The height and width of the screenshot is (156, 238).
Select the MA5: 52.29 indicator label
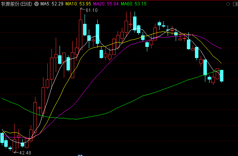click(x=52, y=4)
